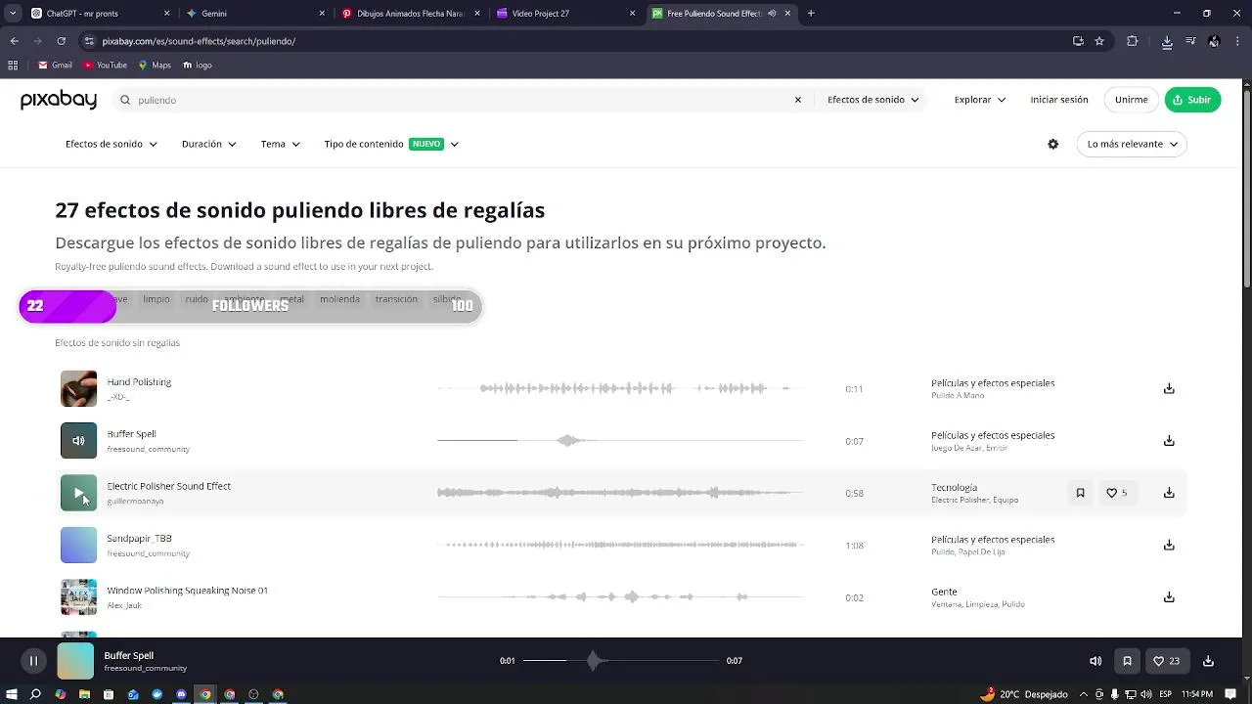Click the search magnifier icon
The width and height of the screenshot is (1252, 704).
coord(125,100)
